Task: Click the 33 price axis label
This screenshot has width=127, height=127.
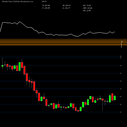Action: coord(121,89)
